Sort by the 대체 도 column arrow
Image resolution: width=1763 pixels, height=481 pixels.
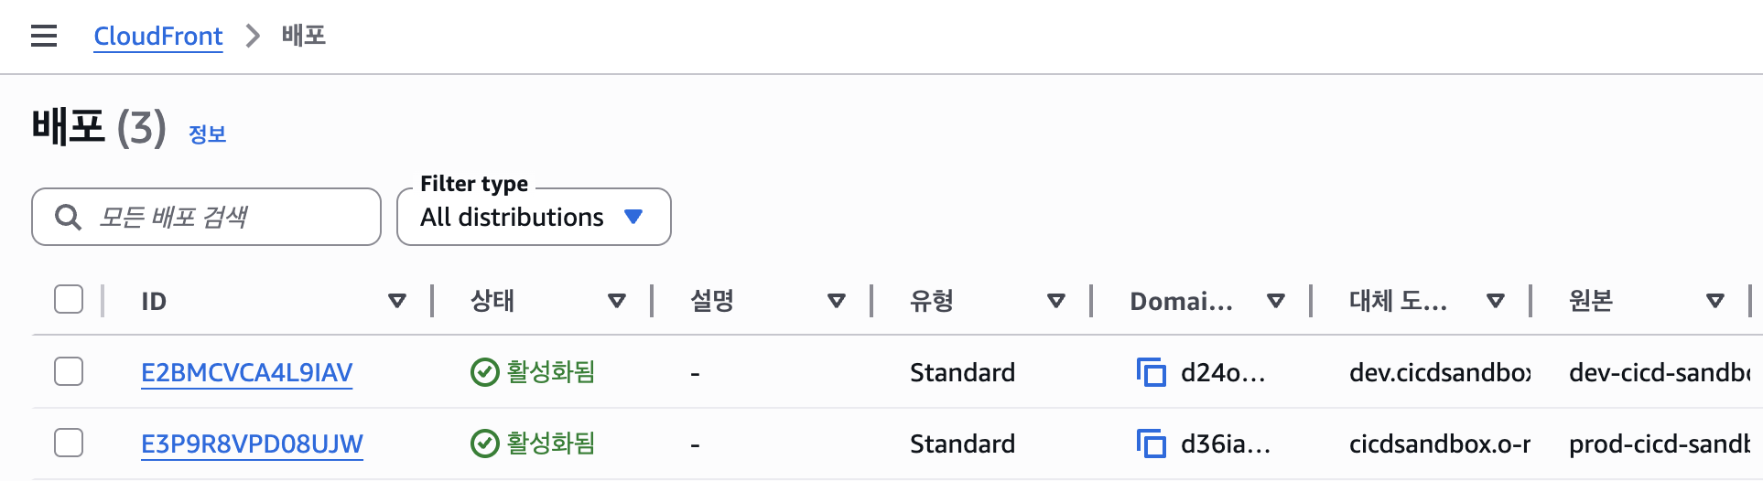[x=1496, y=301]
